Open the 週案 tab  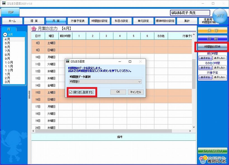34,21
